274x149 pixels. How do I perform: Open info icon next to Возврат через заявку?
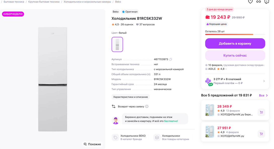(x=147, y=106)
